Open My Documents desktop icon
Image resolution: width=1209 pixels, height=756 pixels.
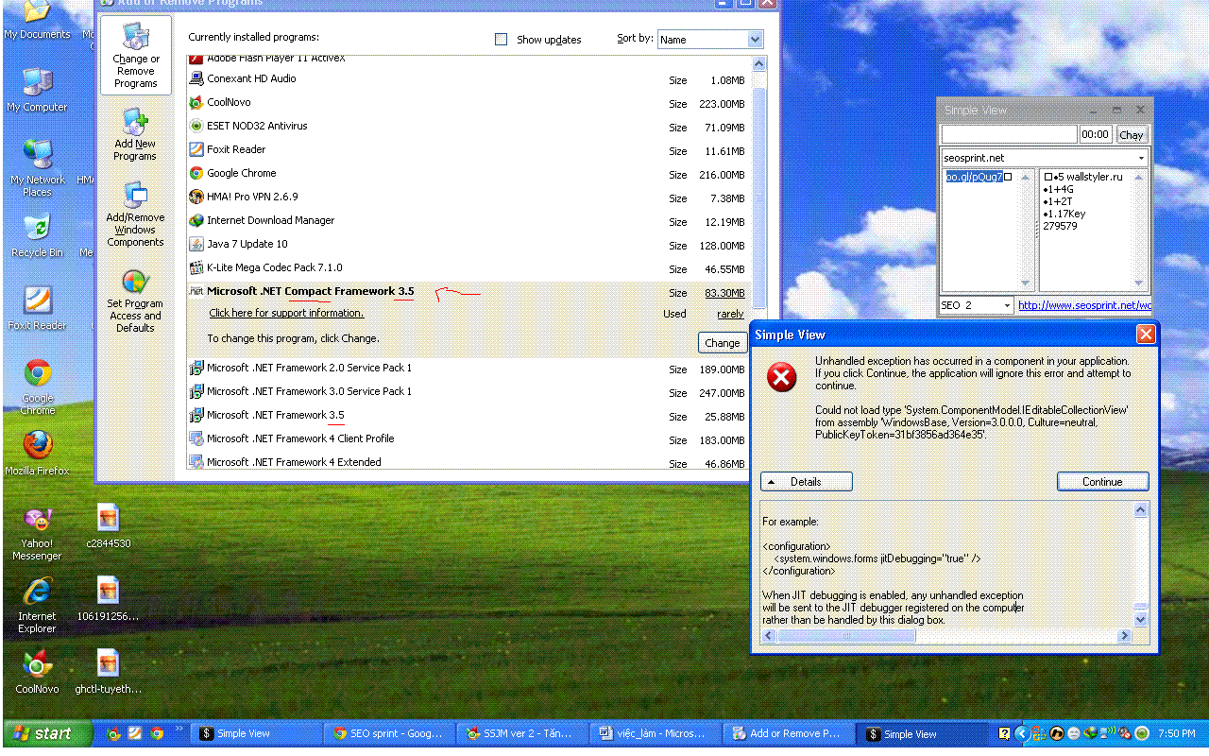pos(37,19)
